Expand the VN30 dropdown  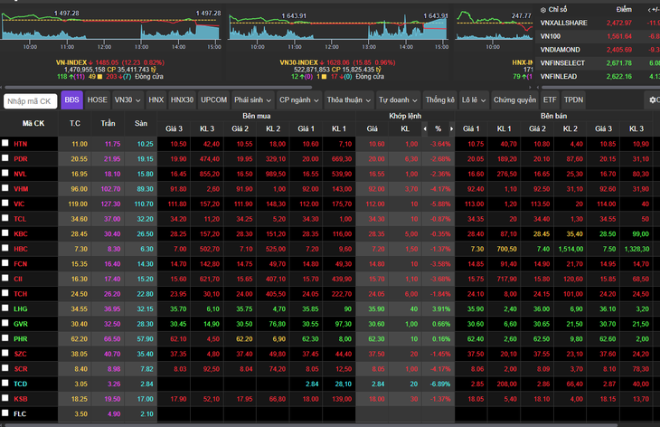pos(127,100)
